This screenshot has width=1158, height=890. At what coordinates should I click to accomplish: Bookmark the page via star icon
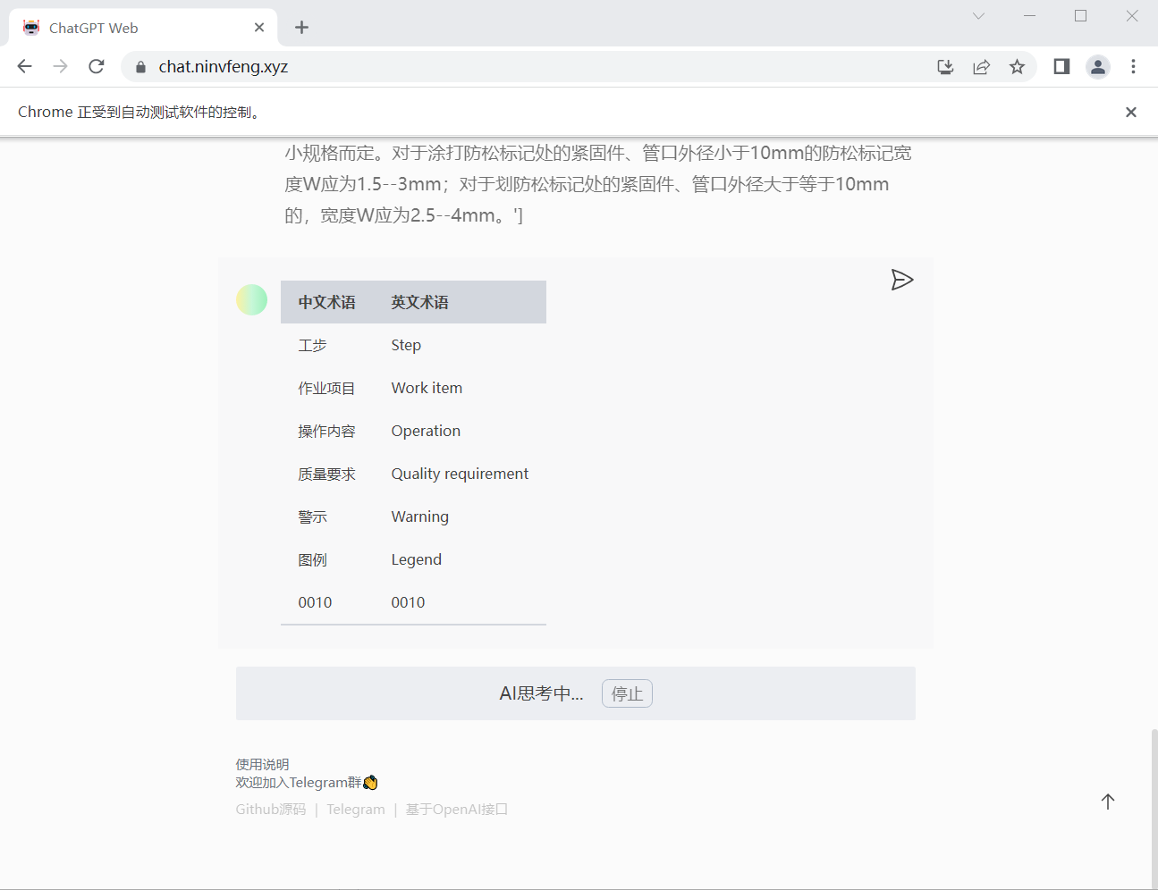1017,66
